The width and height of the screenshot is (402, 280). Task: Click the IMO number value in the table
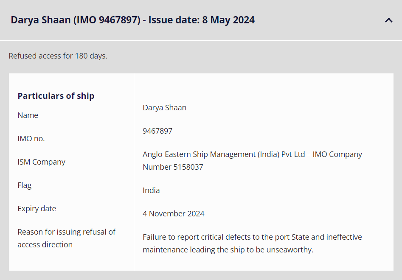point(157,131)
